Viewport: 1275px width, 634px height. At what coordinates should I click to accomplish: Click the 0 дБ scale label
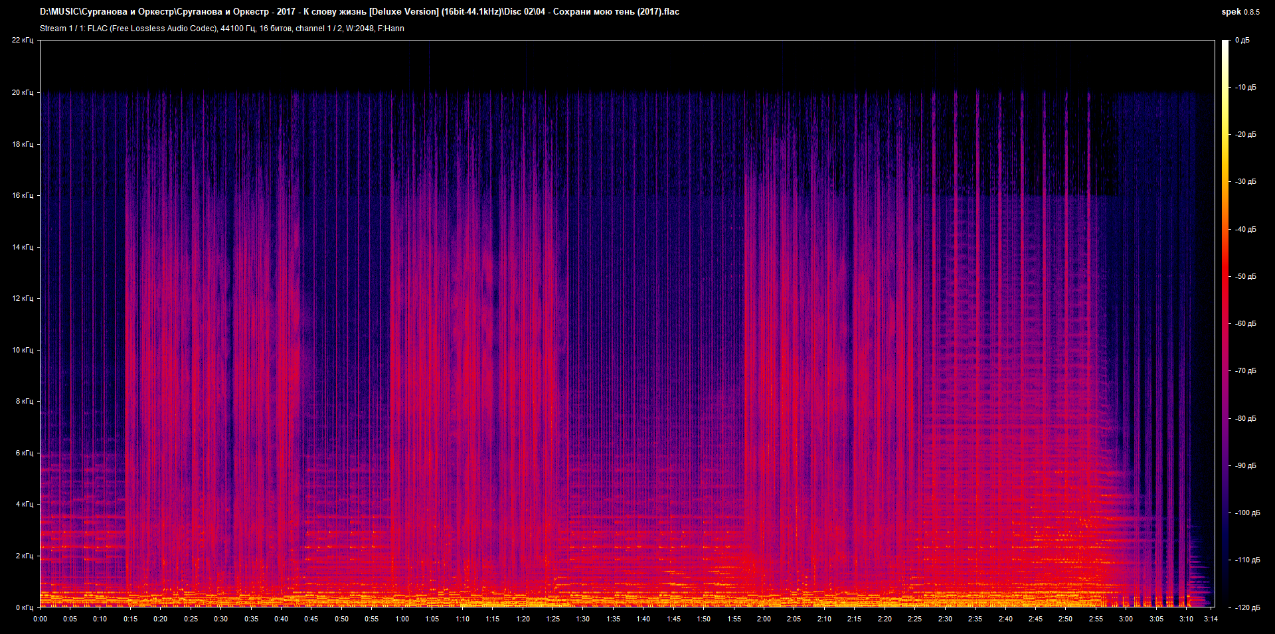pyautogui.click(x=1242, y=40)
